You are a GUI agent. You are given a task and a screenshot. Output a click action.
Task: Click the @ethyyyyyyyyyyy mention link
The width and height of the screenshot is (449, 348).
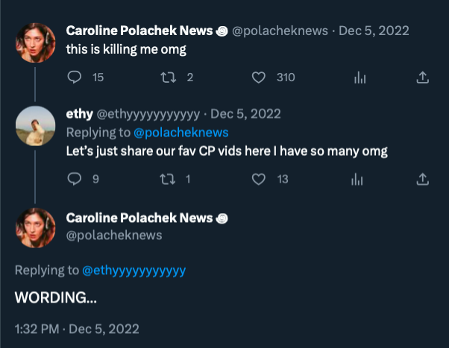coord(134,270)
